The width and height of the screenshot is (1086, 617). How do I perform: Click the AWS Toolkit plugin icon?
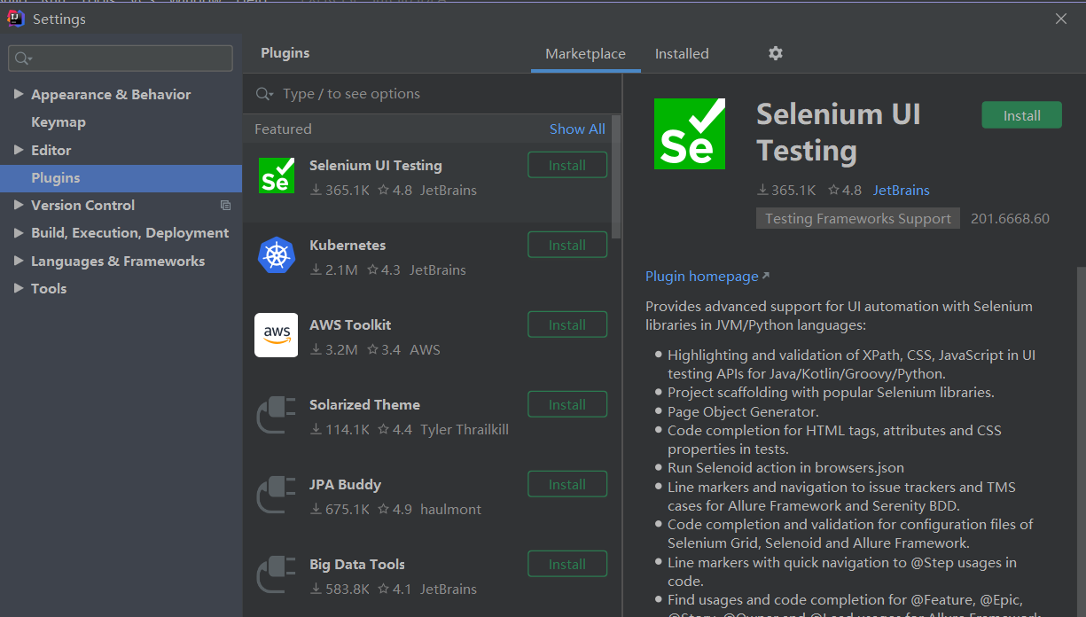[x=276, y=335]
